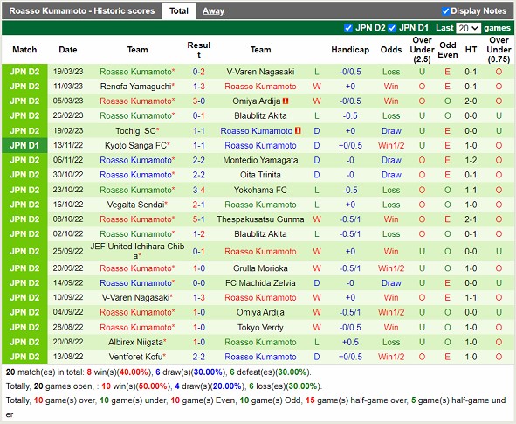This screenshot has width=516, height=424.
Task: Click the 0-2 result on 19/03/23
Action: click(199, 72)
